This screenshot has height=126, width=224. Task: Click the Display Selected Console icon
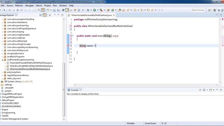[x=204, y=90]
